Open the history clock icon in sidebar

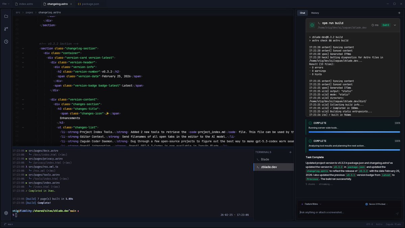pos(6,42)
